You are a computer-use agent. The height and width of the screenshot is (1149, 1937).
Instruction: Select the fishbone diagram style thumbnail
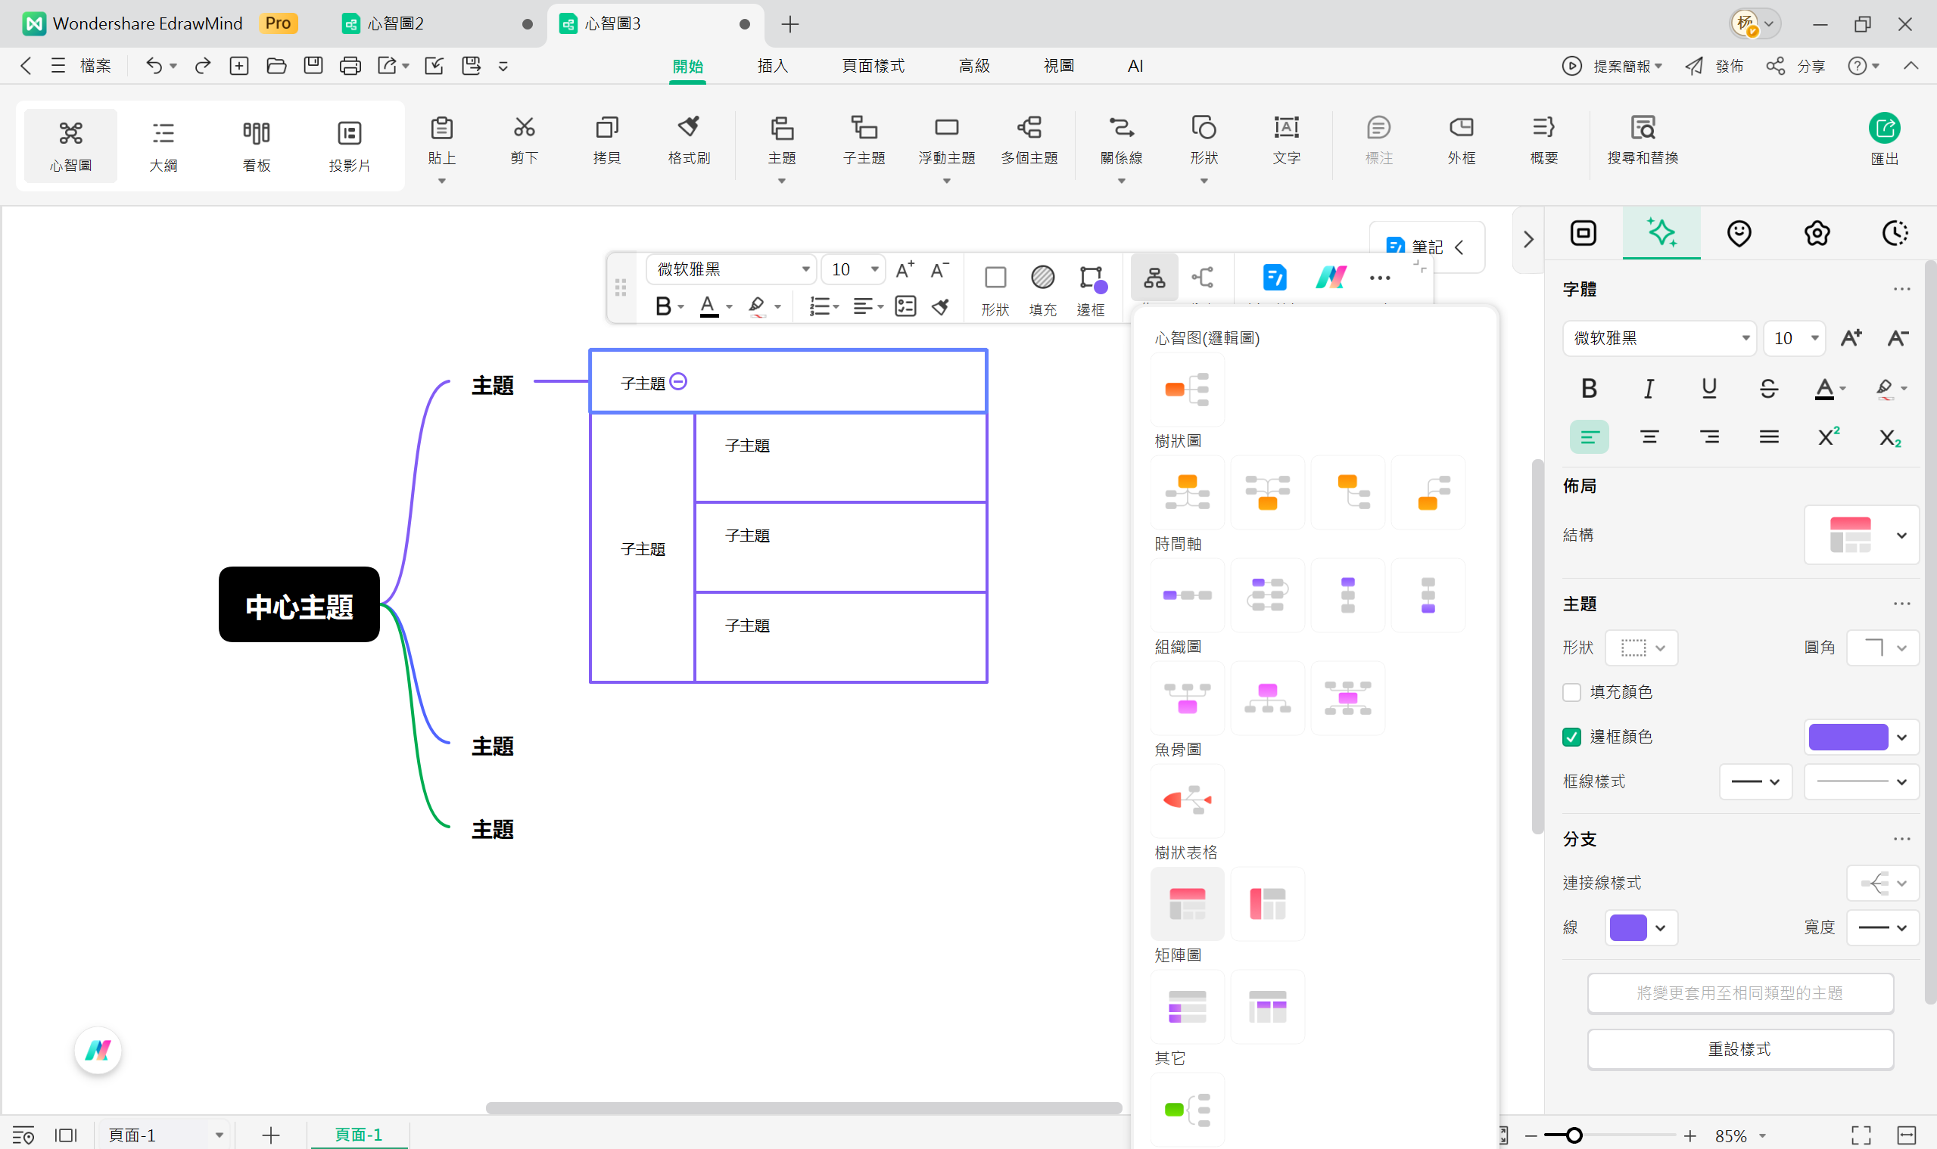tap(1187, 800)
